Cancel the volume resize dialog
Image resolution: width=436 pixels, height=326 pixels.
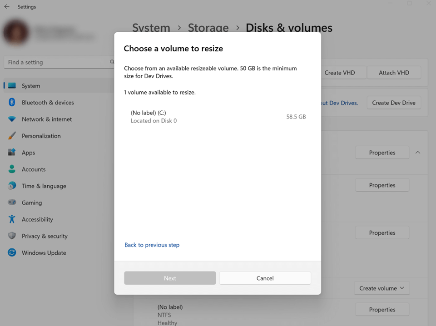pyautogui.click(x=265, y=278)
